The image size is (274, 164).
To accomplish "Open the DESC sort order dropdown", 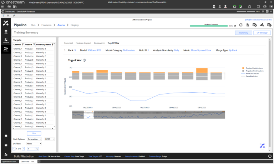I will click(x=49, y=139).
